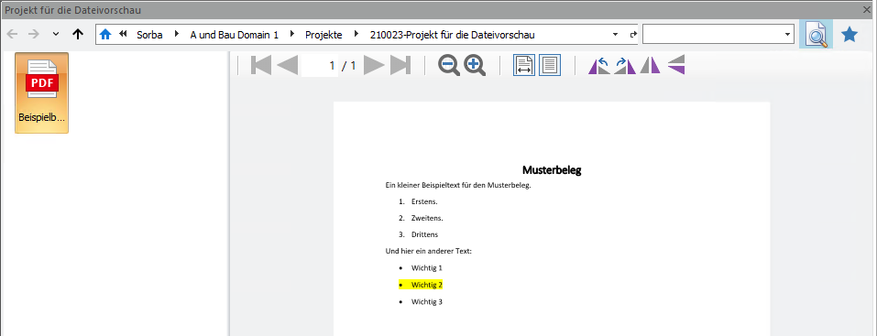Zoom in on the PDF preview
This screenshot has height=336, width=877.
coord(475,65)
